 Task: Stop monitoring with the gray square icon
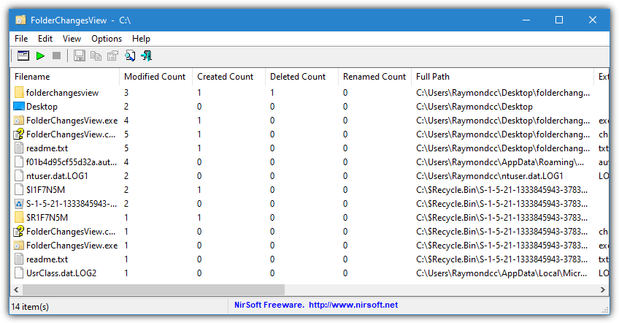(56, 56)
